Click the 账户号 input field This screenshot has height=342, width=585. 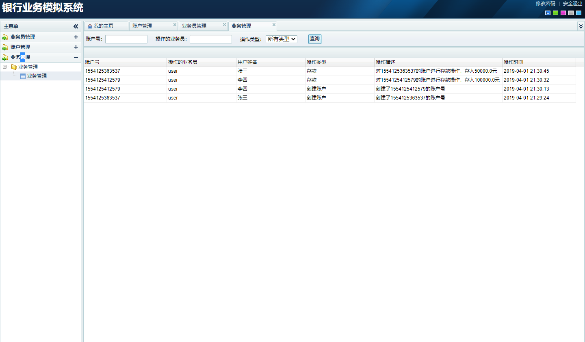[x=126, y=39]
